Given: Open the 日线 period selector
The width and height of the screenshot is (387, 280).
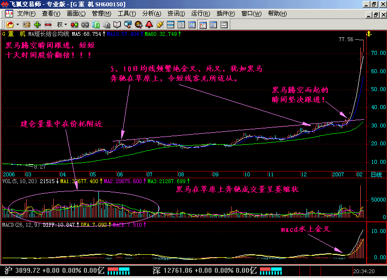Looking at the screenshot, I should (376, 174).
